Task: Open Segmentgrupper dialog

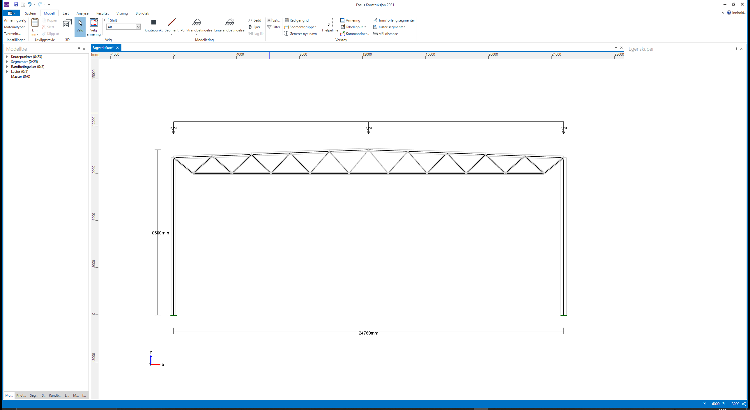Action: 301,27
